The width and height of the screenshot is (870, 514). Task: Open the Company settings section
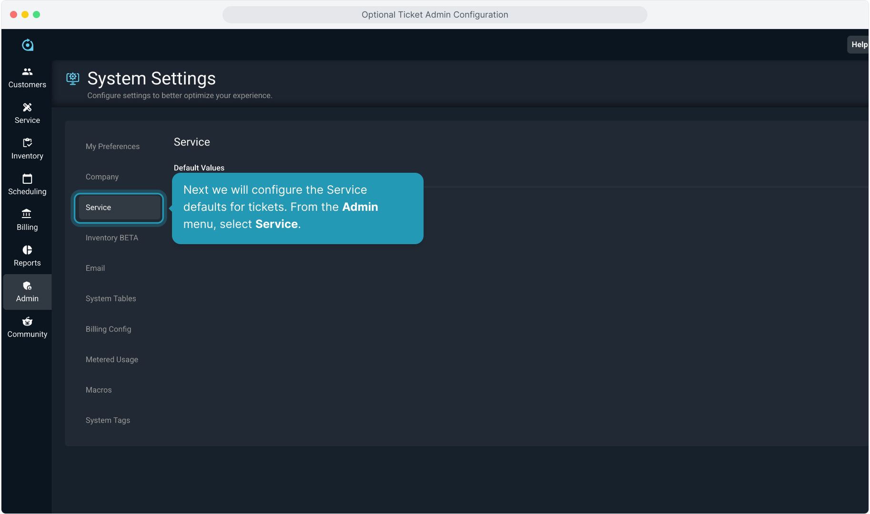coord(102,177)
